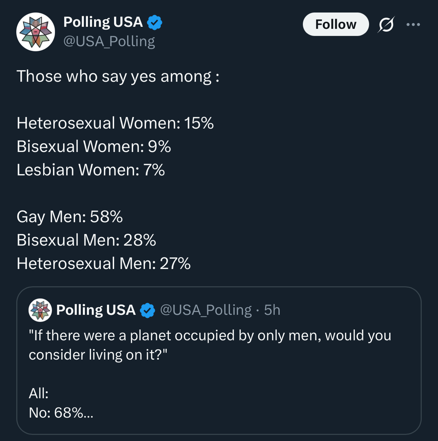Image resolution: width=438 pixels, height=441 pixels.
Task: Click the blue verified badge in the header
Action: point(155,22)
